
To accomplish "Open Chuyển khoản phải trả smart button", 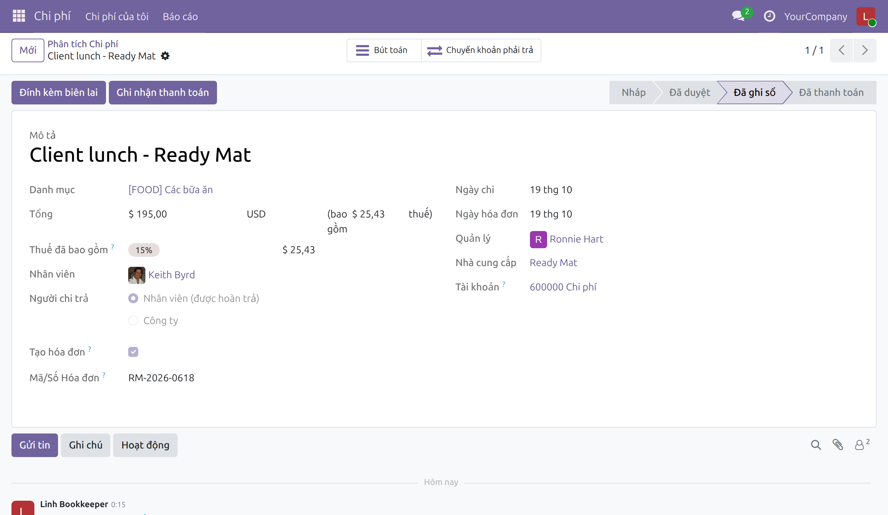I will 481,50.
